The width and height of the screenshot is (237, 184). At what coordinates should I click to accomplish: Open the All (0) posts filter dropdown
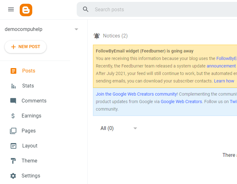tap(135, 128)
